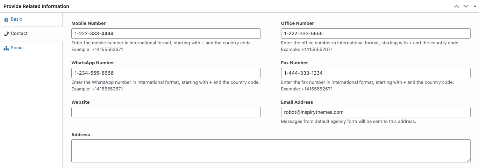The height and width of the screenshot is (168, 479).
Task: Click the Mobile Number label
Action: tap(88, 23)
